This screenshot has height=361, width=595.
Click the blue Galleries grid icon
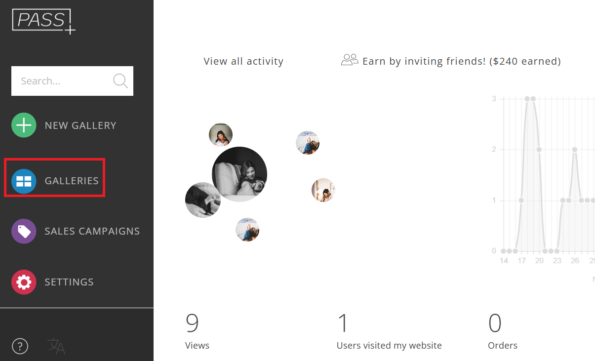[x=24, y=181]
